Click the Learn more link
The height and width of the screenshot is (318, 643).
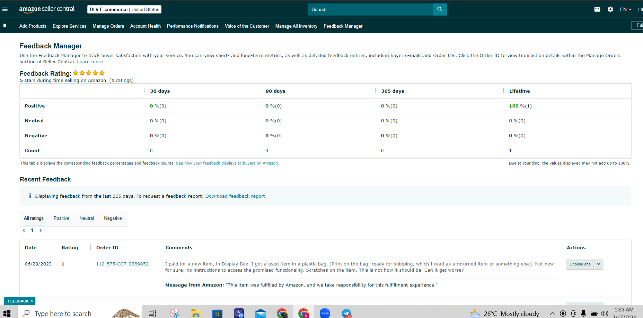click(90, 62)
